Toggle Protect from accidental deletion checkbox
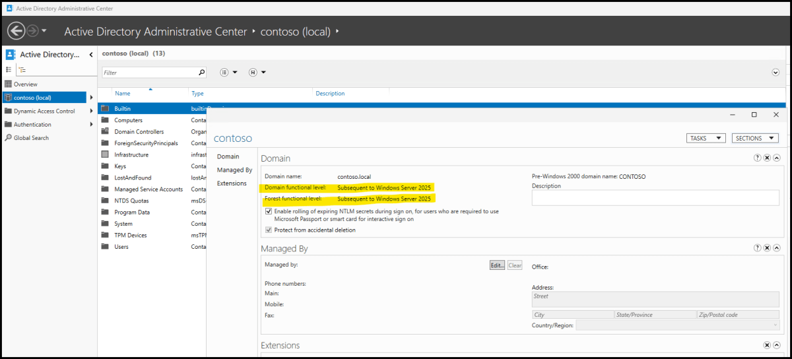This screenshot has height=359, width=792. (x=269, y=230)
